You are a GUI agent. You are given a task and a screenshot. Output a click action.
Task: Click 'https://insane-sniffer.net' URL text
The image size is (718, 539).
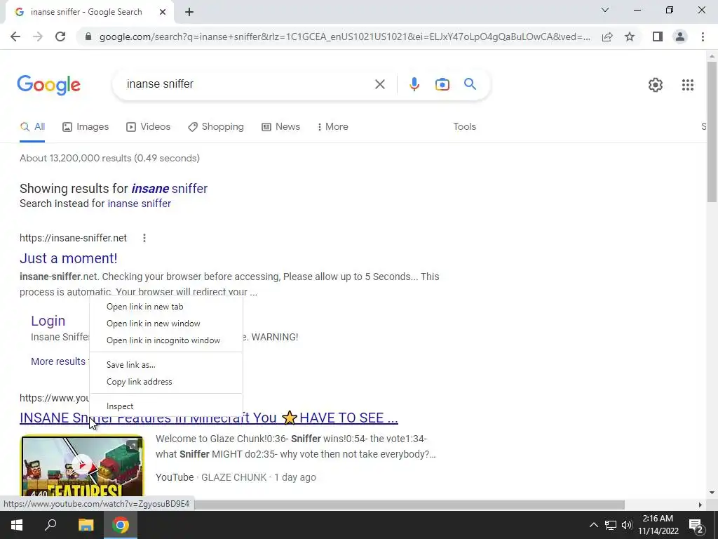point(73,238)
